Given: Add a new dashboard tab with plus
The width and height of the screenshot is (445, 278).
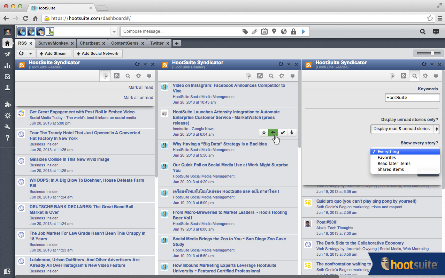Looking at the screenshot, I should (177, 43).
